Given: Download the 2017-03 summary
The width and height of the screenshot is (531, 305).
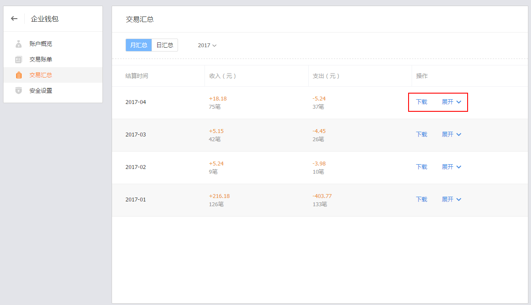Looking at the screenshot, I should click(422, 134).
